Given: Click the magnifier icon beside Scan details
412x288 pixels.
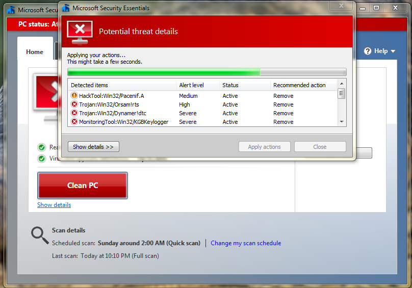Looking at the screenshot, I should [x=40, y=235].
